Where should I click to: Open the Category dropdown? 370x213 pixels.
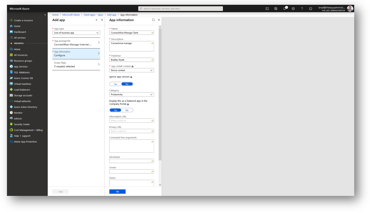point(132,94)
